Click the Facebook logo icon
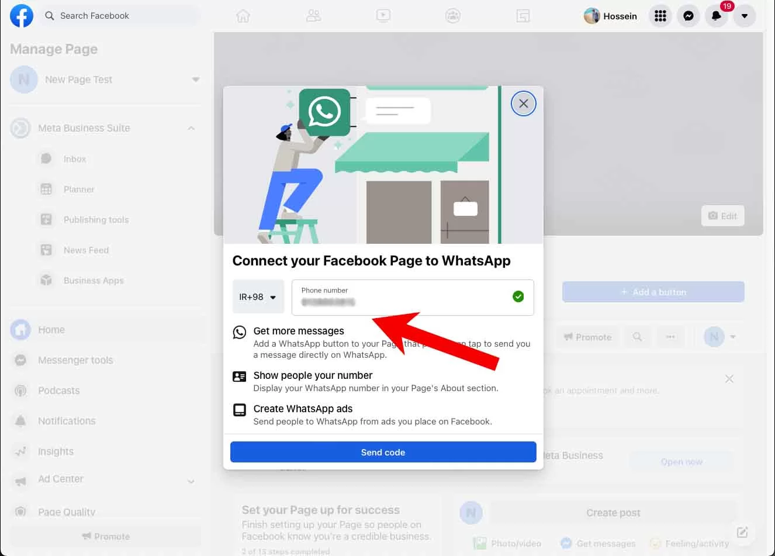 point(22,16)
